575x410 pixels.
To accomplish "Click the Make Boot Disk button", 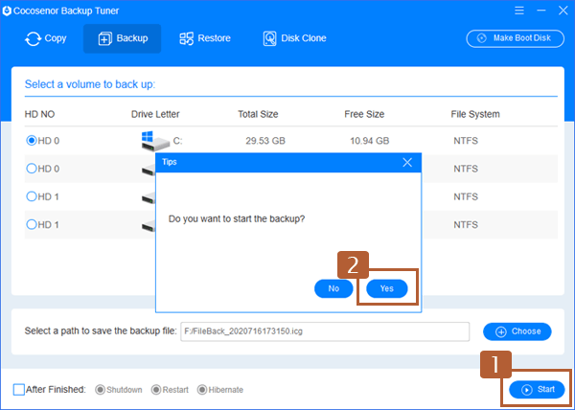I will 515,38.
